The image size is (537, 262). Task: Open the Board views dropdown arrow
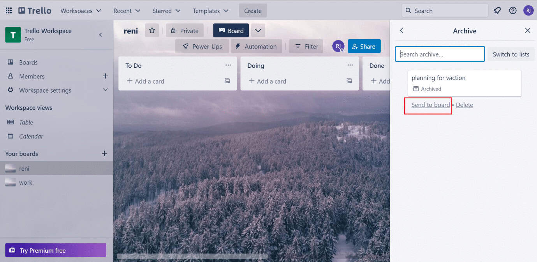pos(258,31)
